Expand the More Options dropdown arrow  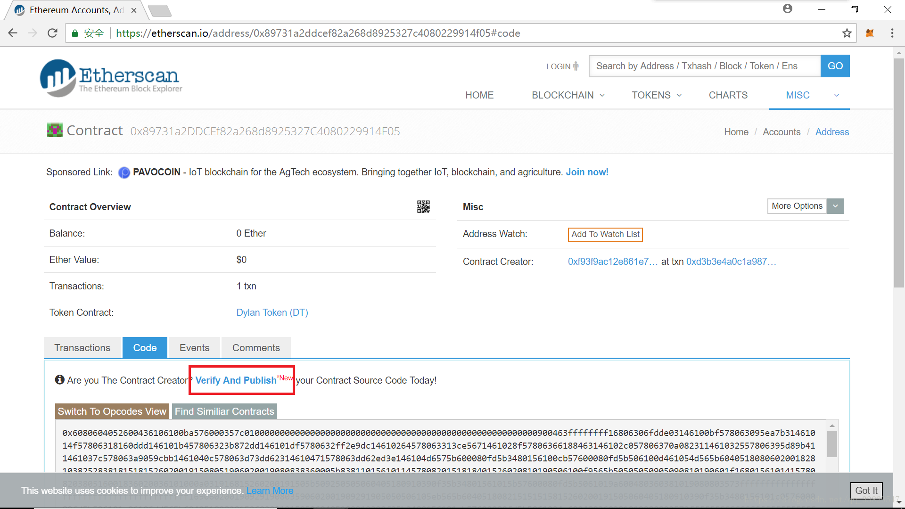pyautogui.click(x=835, y=206)
